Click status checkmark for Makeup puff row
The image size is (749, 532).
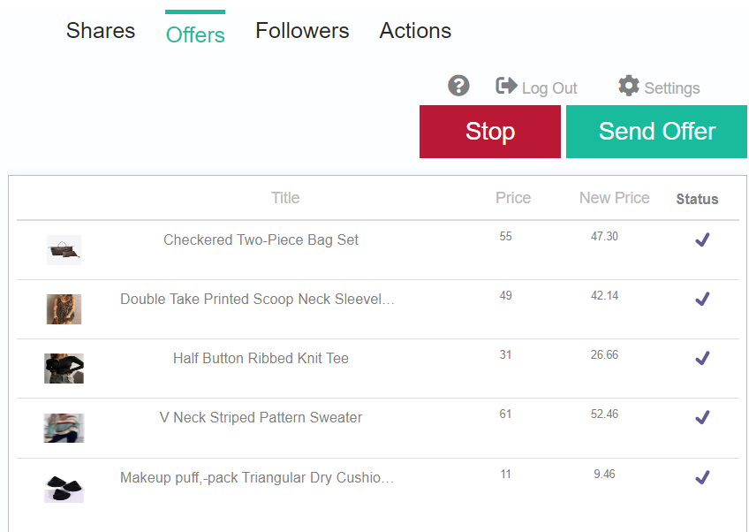[x=702, y=477]
